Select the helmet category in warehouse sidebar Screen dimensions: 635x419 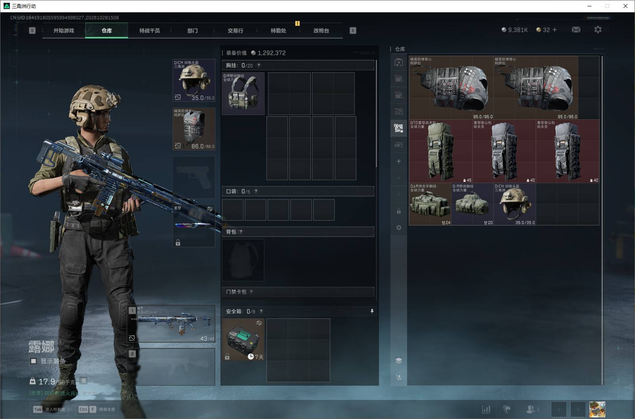pos(399,63)
